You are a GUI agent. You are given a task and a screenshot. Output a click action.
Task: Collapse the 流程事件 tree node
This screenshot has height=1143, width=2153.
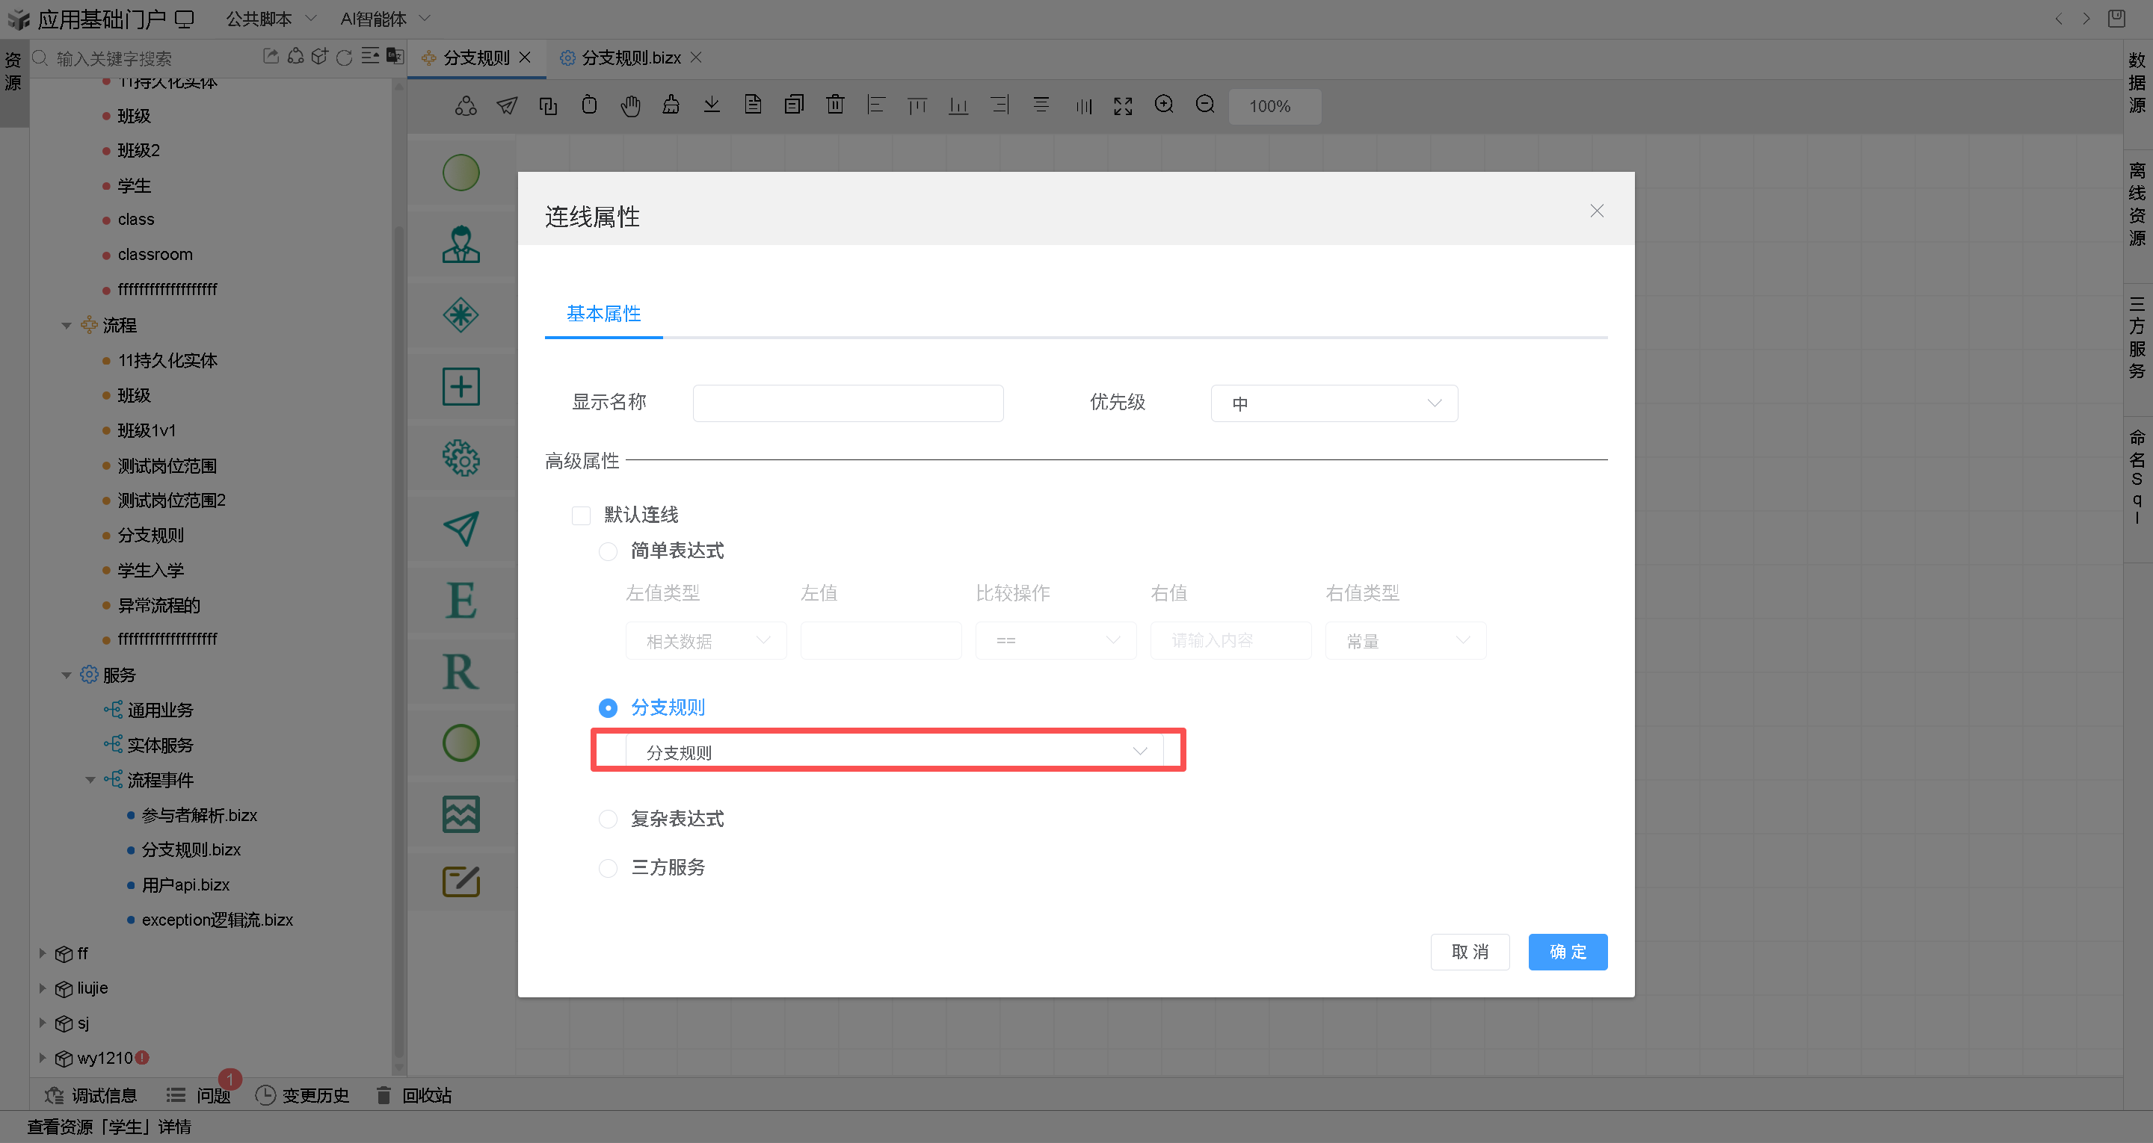pyautogui.click(x=90, y=781)
